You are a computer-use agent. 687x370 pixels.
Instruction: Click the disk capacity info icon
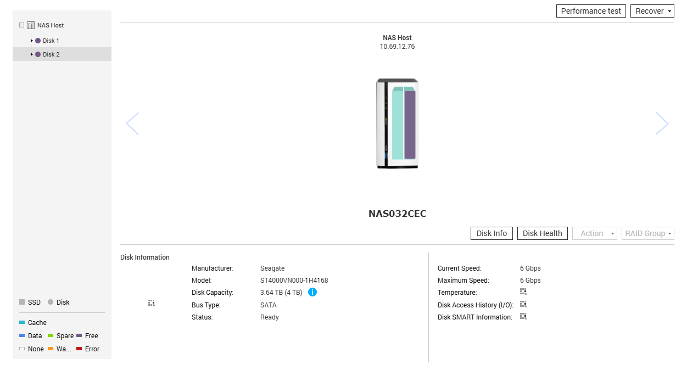click(x=312, y=292)
